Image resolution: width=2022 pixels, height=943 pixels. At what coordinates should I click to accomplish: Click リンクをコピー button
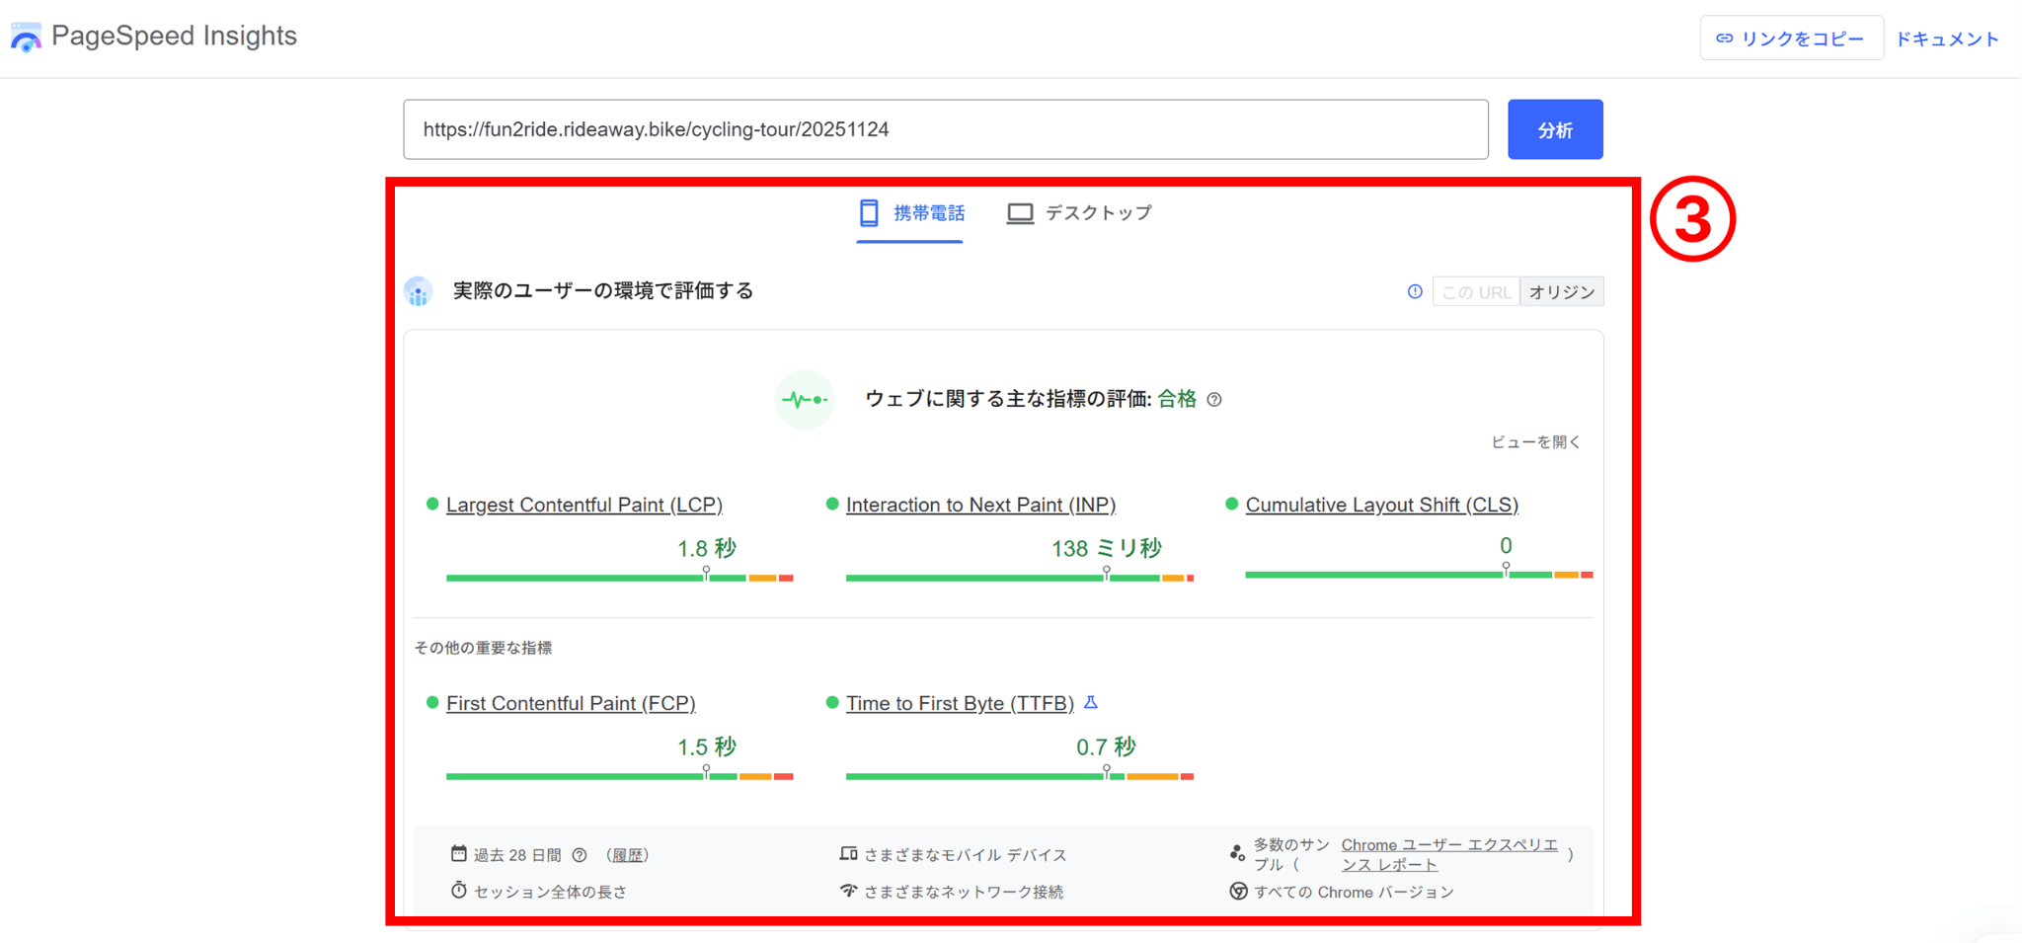(x=1790, y=39)
